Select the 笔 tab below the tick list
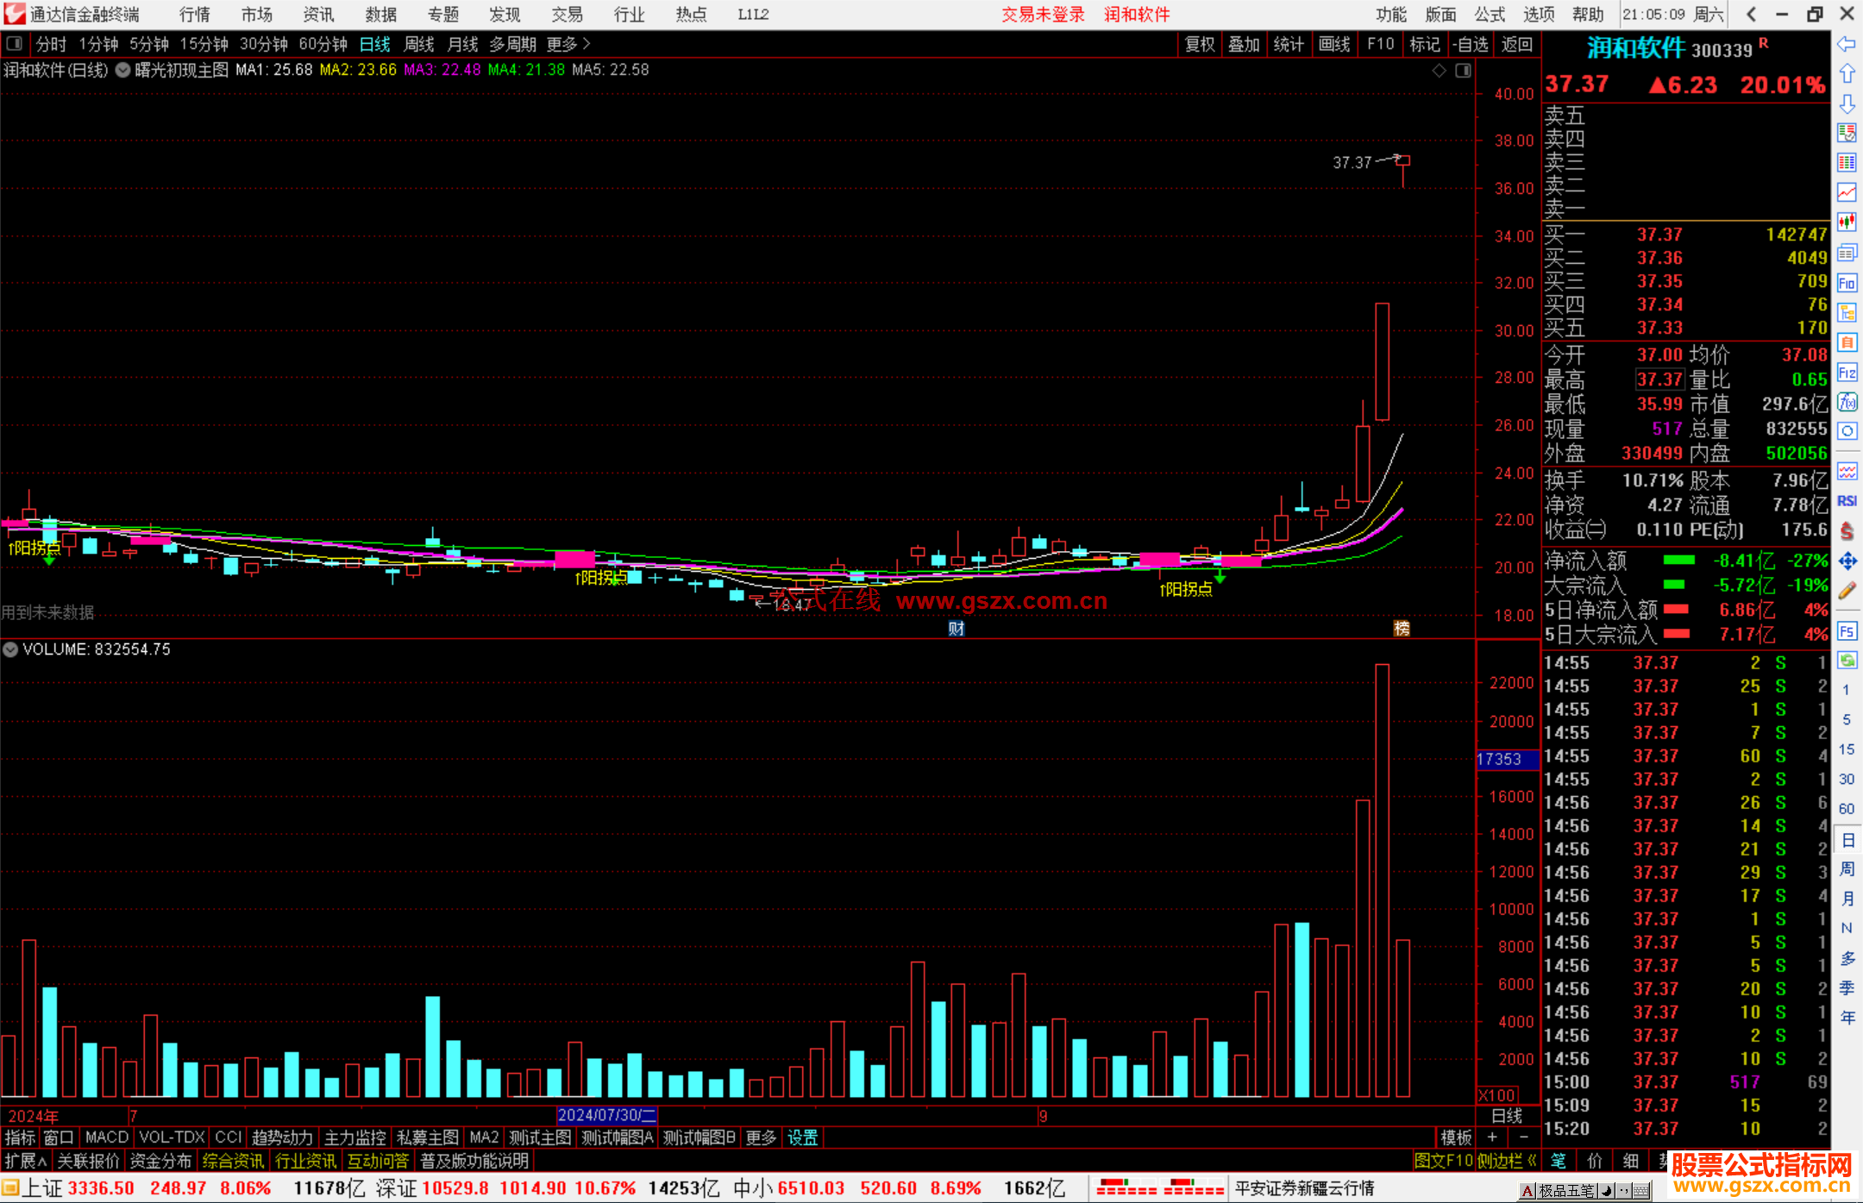The height and width of the screenshot is (1203, 1863). click(x=1559, y=1161)
